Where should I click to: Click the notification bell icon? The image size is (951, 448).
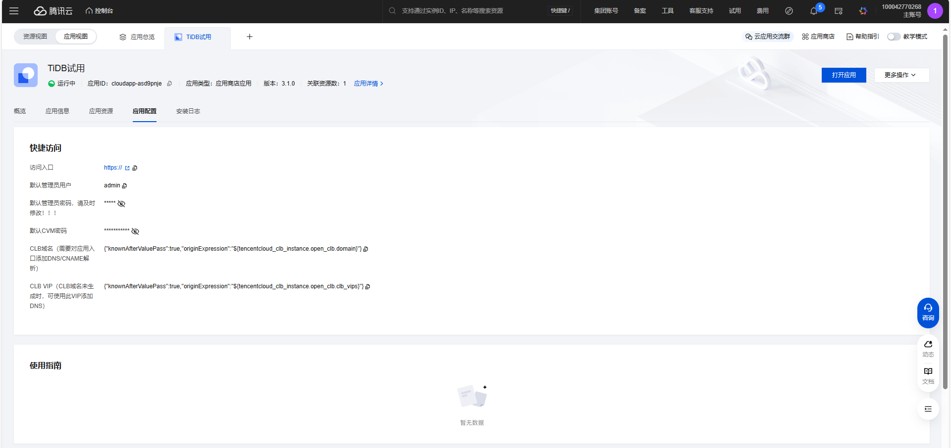(x=813, y=11)
